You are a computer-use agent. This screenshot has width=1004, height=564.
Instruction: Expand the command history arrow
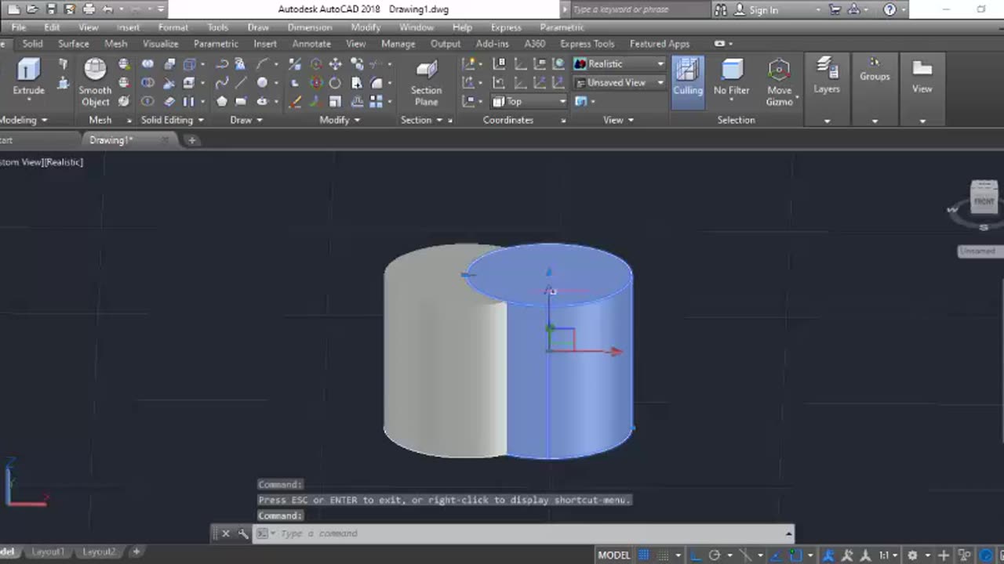tap(788, 533)
